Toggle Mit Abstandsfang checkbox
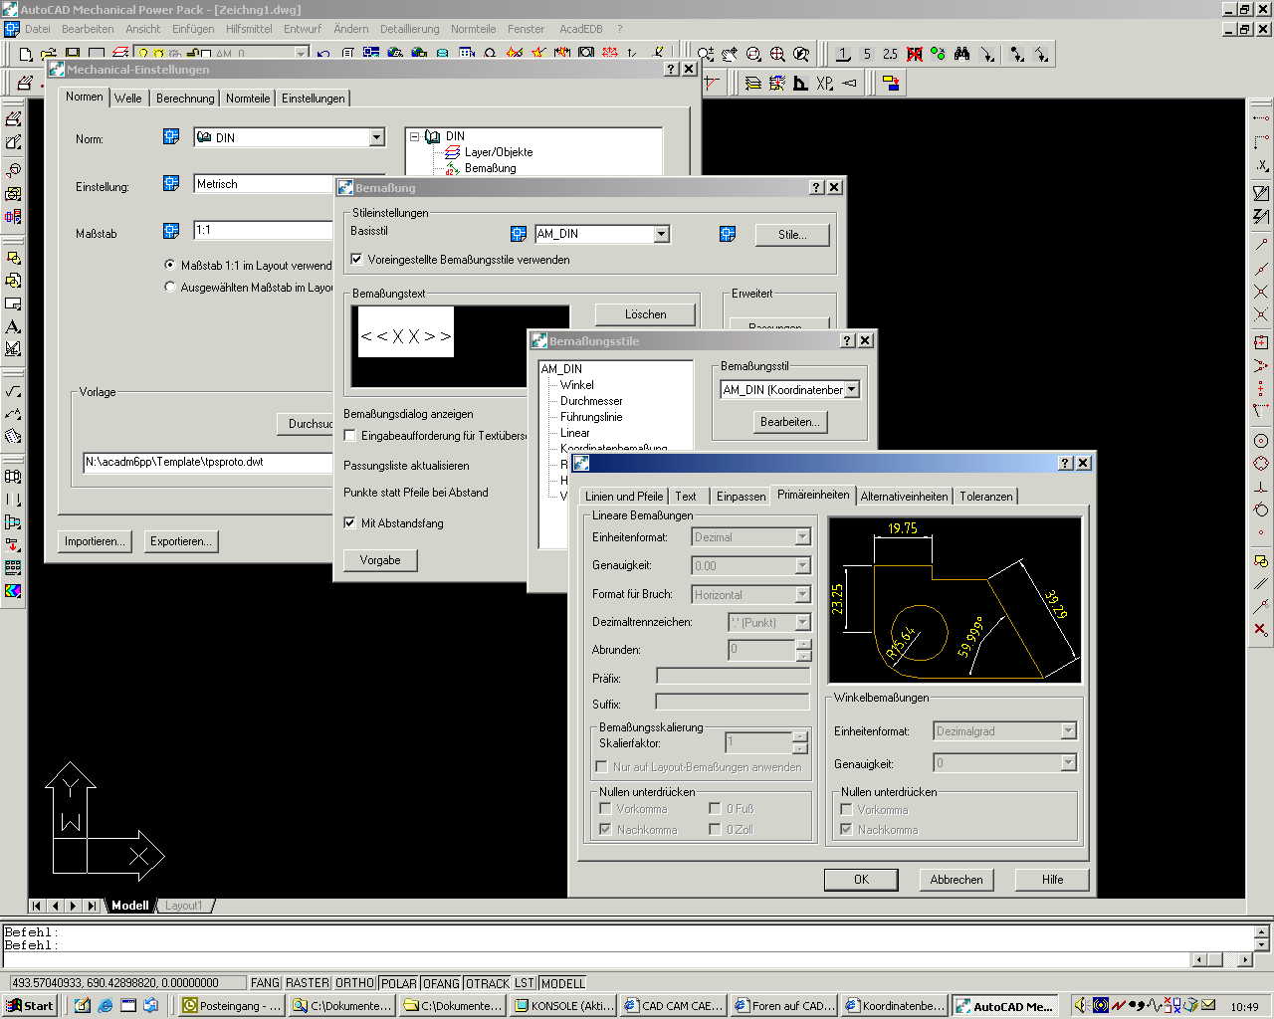 click(349, 523)
